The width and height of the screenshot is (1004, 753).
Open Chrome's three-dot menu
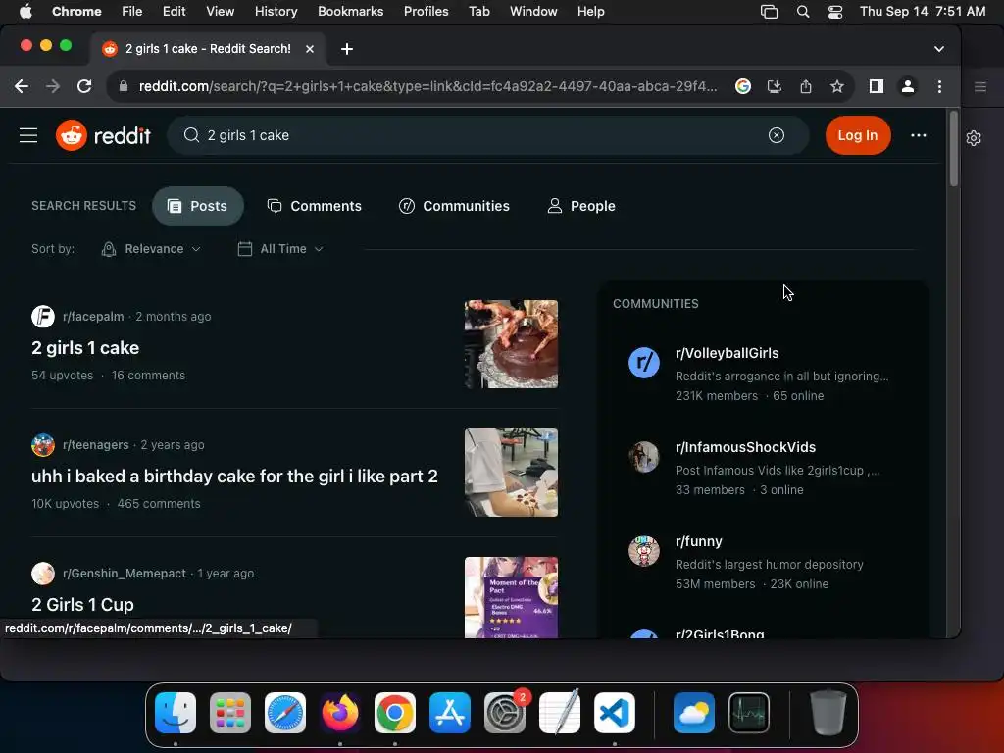(x=939, y=86)
